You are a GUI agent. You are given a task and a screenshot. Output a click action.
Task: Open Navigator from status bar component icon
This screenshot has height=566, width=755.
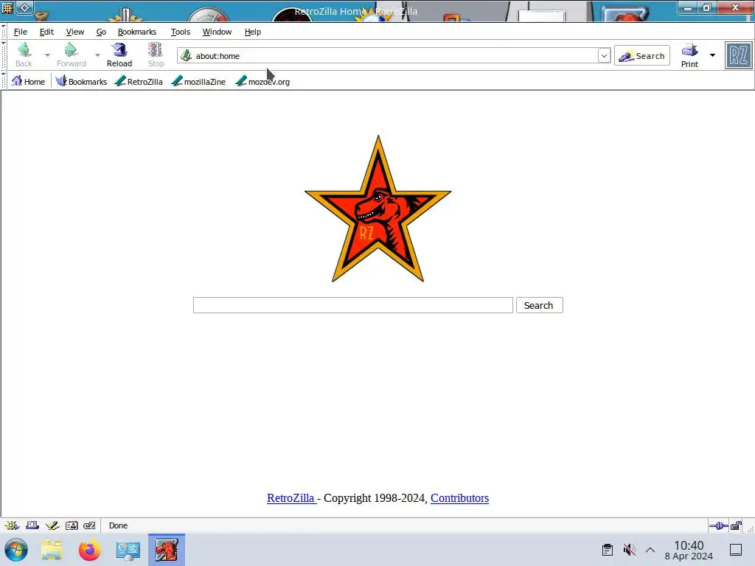(12, 525)
